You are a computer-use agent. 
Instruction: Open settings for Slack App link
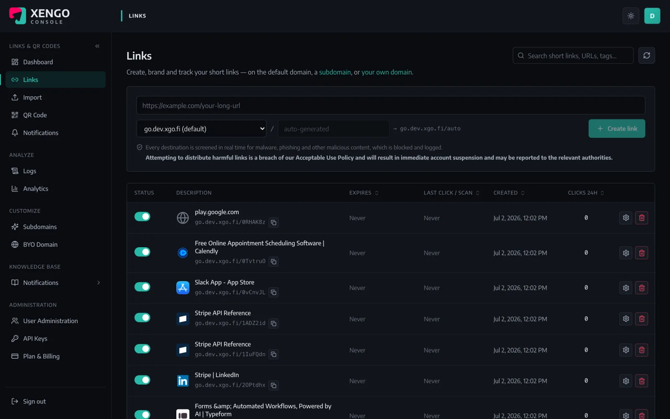pyautogui.click(x=626, y=288)
